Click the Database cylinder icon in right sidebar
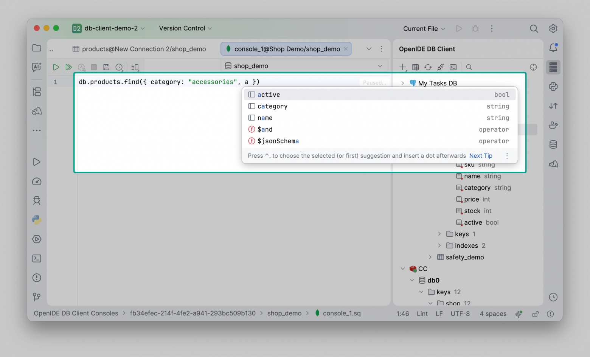590x357 pixels. coord(553,144)
